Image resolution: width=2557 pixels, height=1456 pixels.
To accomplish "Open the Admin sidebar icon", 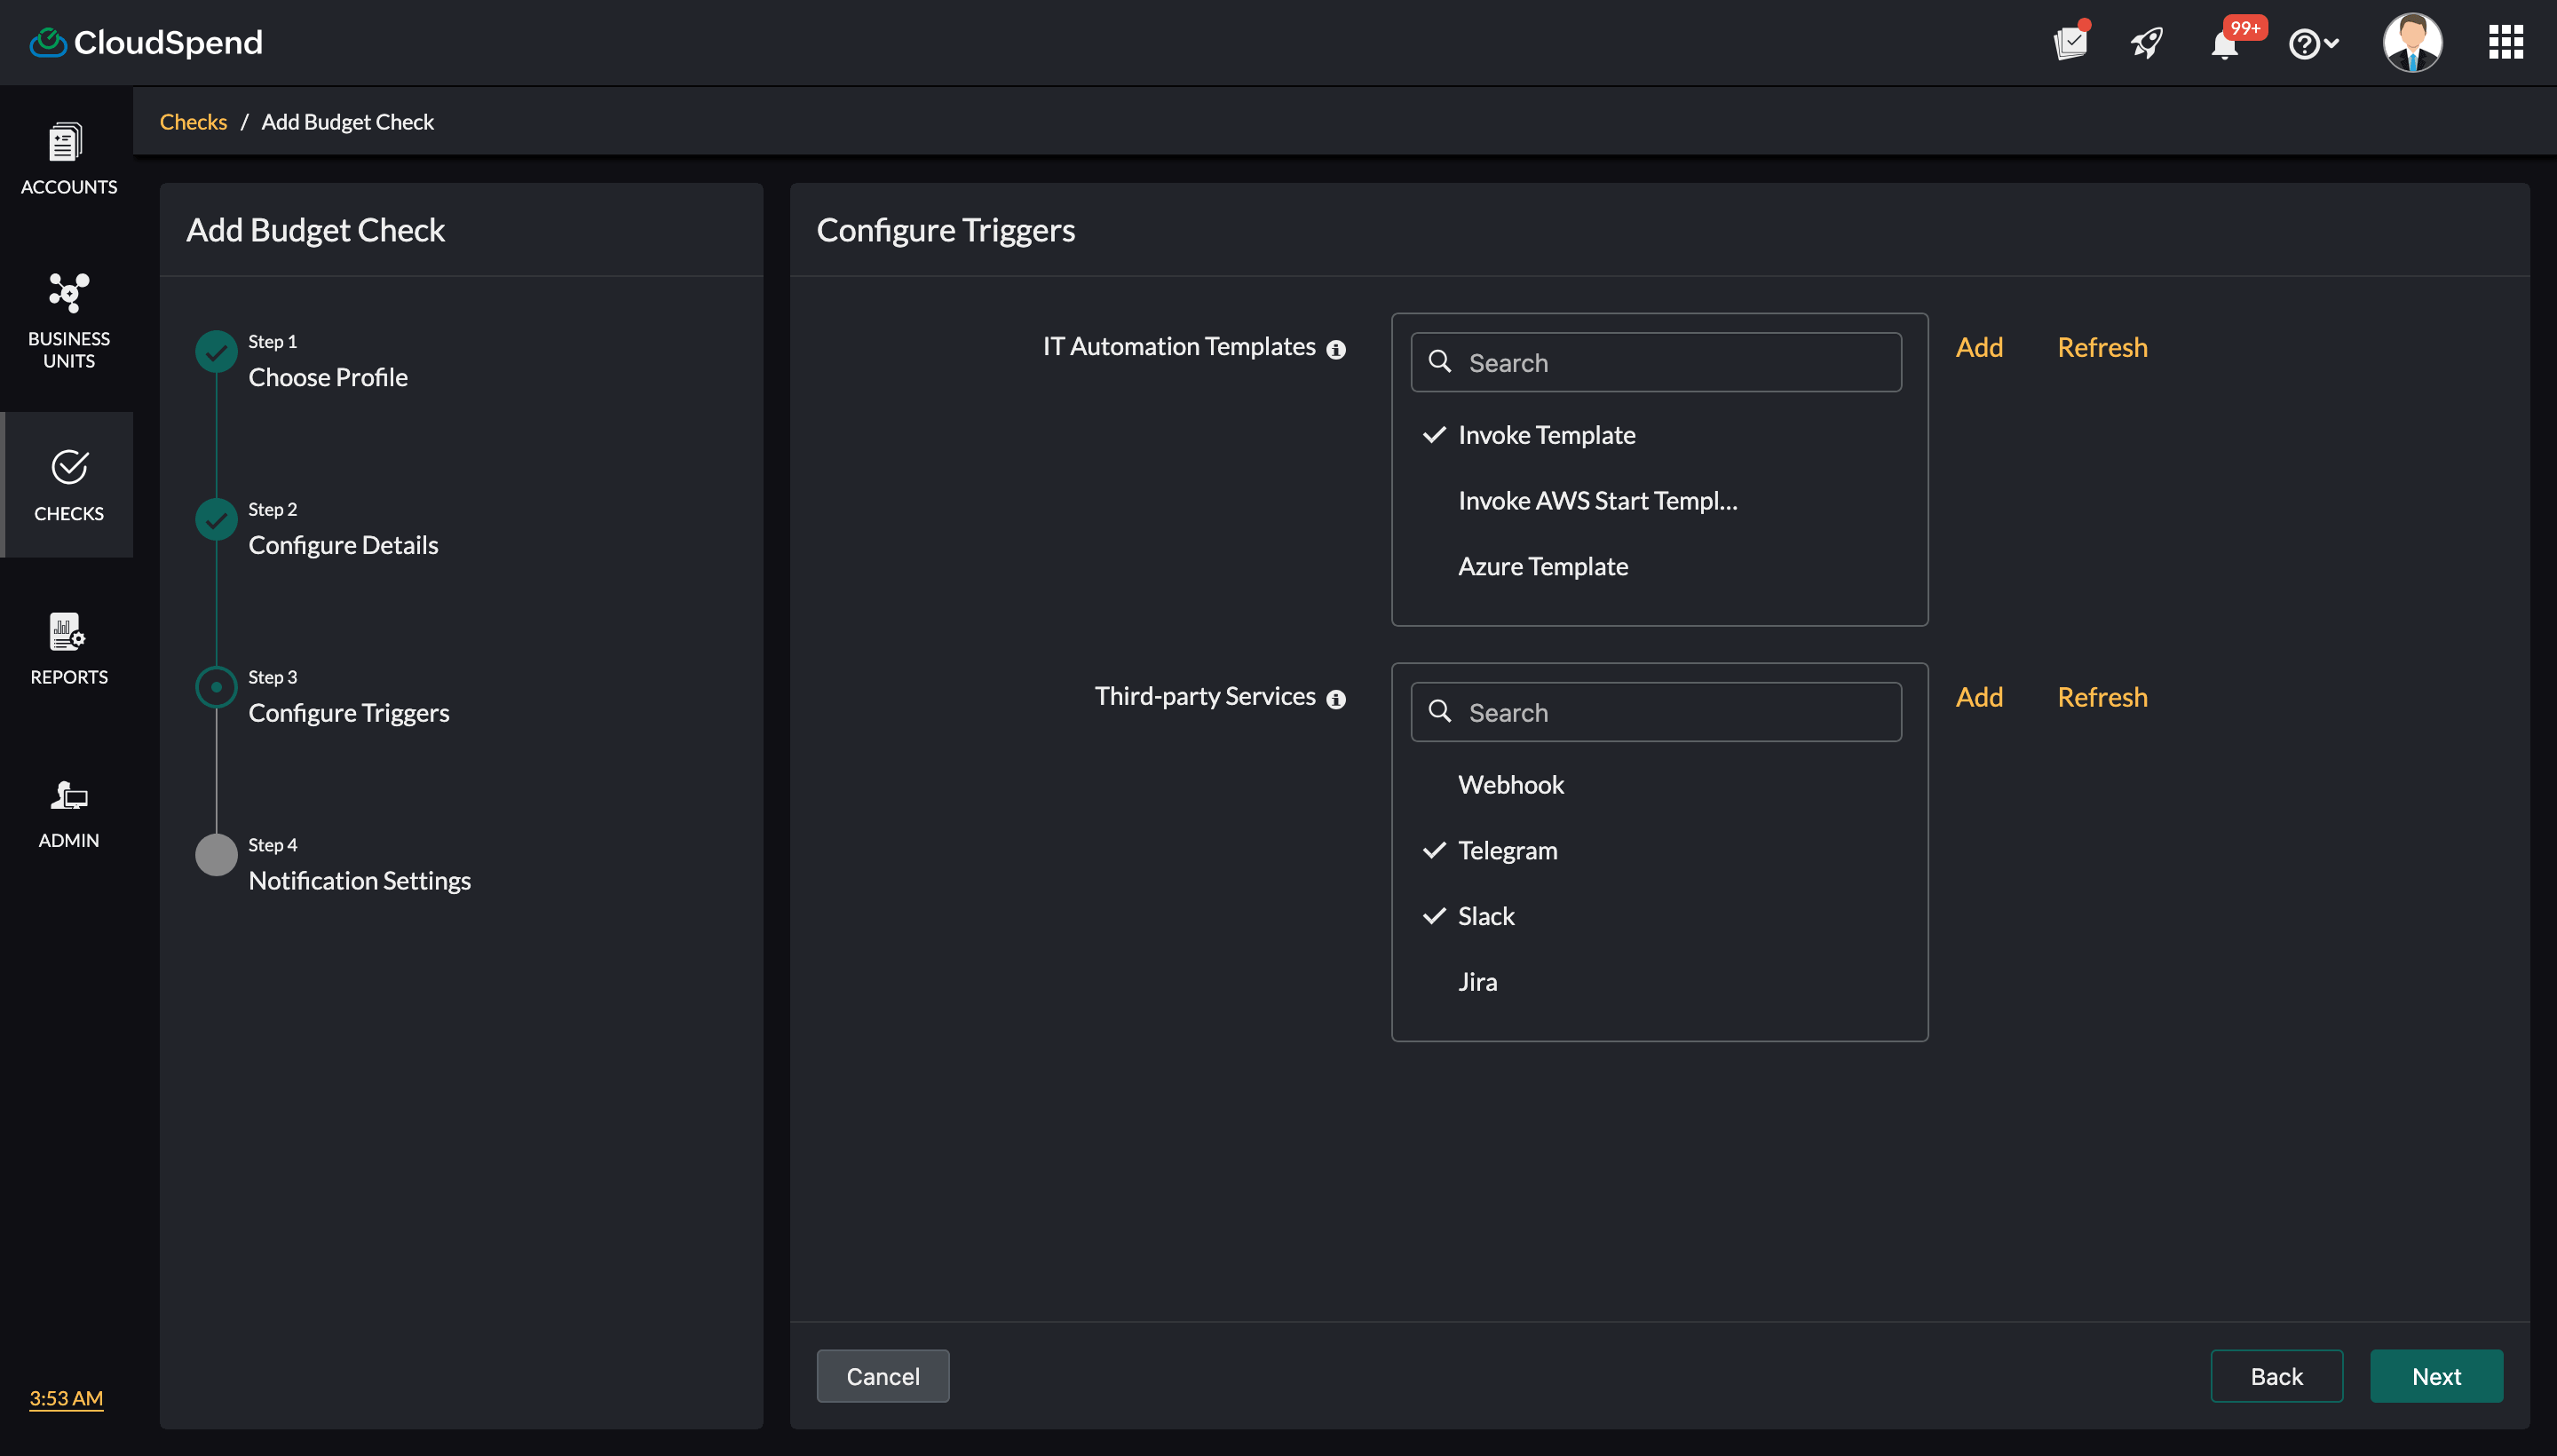I will [x=68, y=812].
